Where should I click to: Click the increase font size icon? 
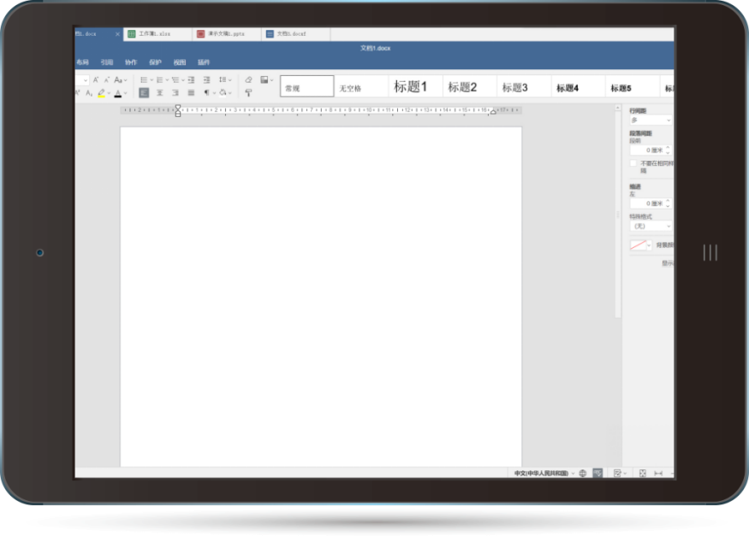[96, 80]
